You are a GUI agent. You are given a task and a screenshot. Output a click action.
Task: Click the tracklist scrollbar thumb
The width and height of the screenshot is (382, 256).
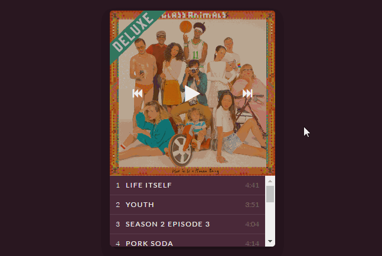coord(270,194)
